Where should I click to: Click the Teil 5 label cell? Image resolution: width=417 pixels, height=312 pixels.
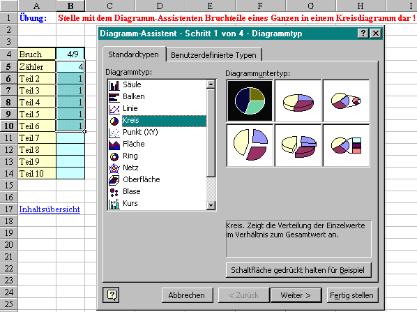pyautogui.click(x=37, y=114)
